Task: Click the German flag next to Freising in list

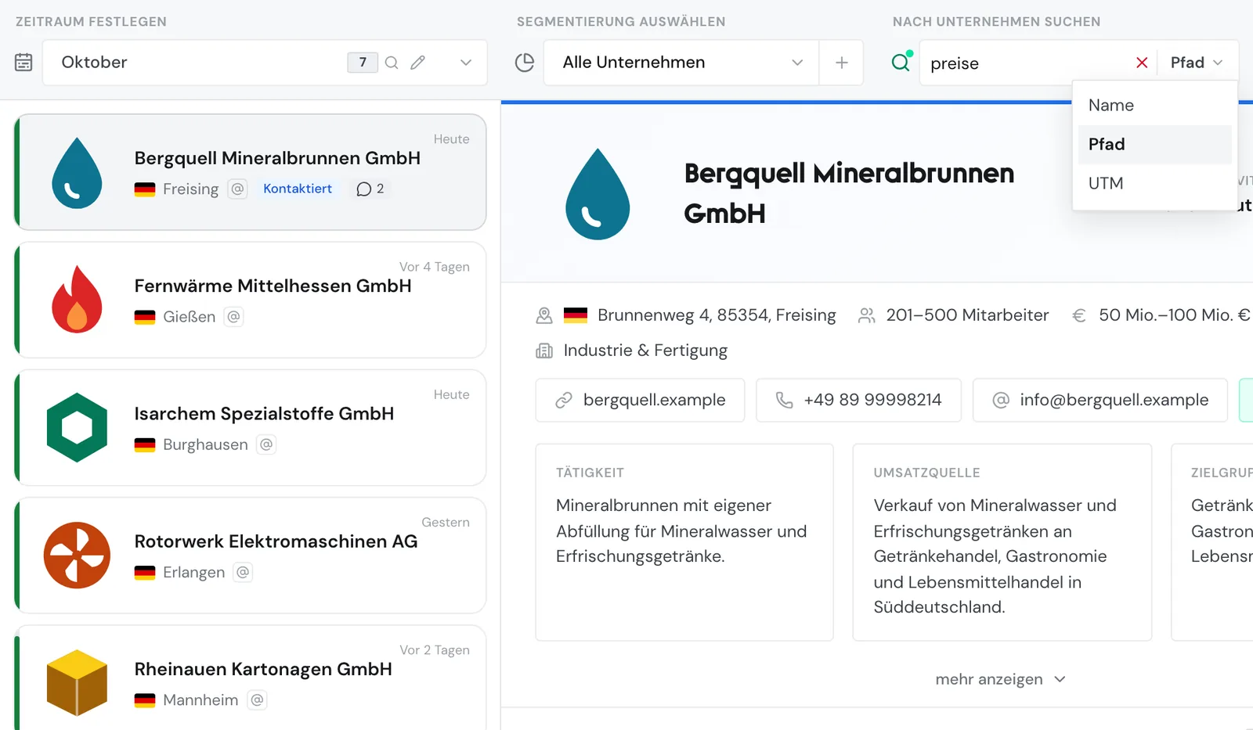Action: click(x=145, y=189)
